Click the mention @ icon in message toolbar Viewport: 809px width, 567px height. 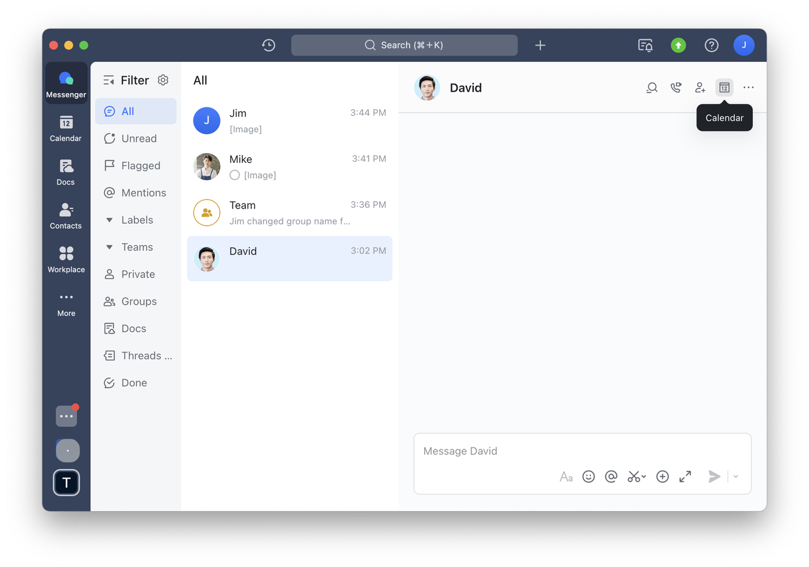(x=611, y=477)
